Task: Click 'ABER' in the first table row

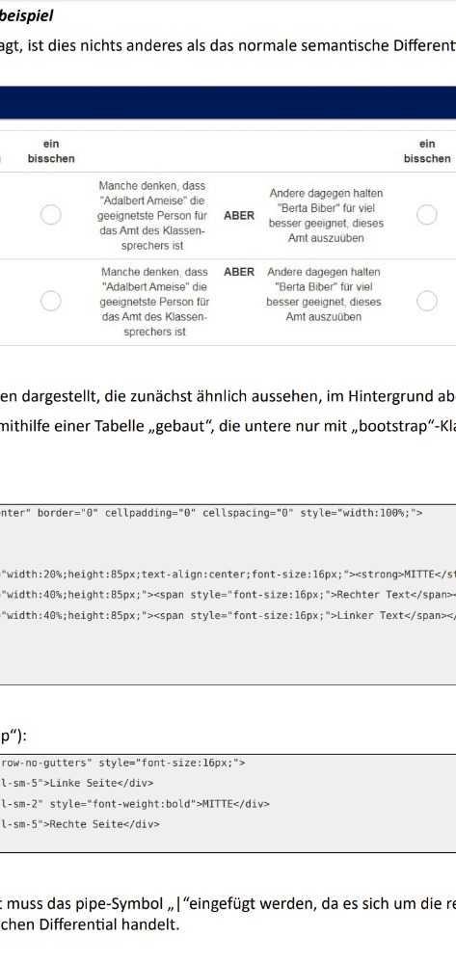Action: tap(239, 216)
